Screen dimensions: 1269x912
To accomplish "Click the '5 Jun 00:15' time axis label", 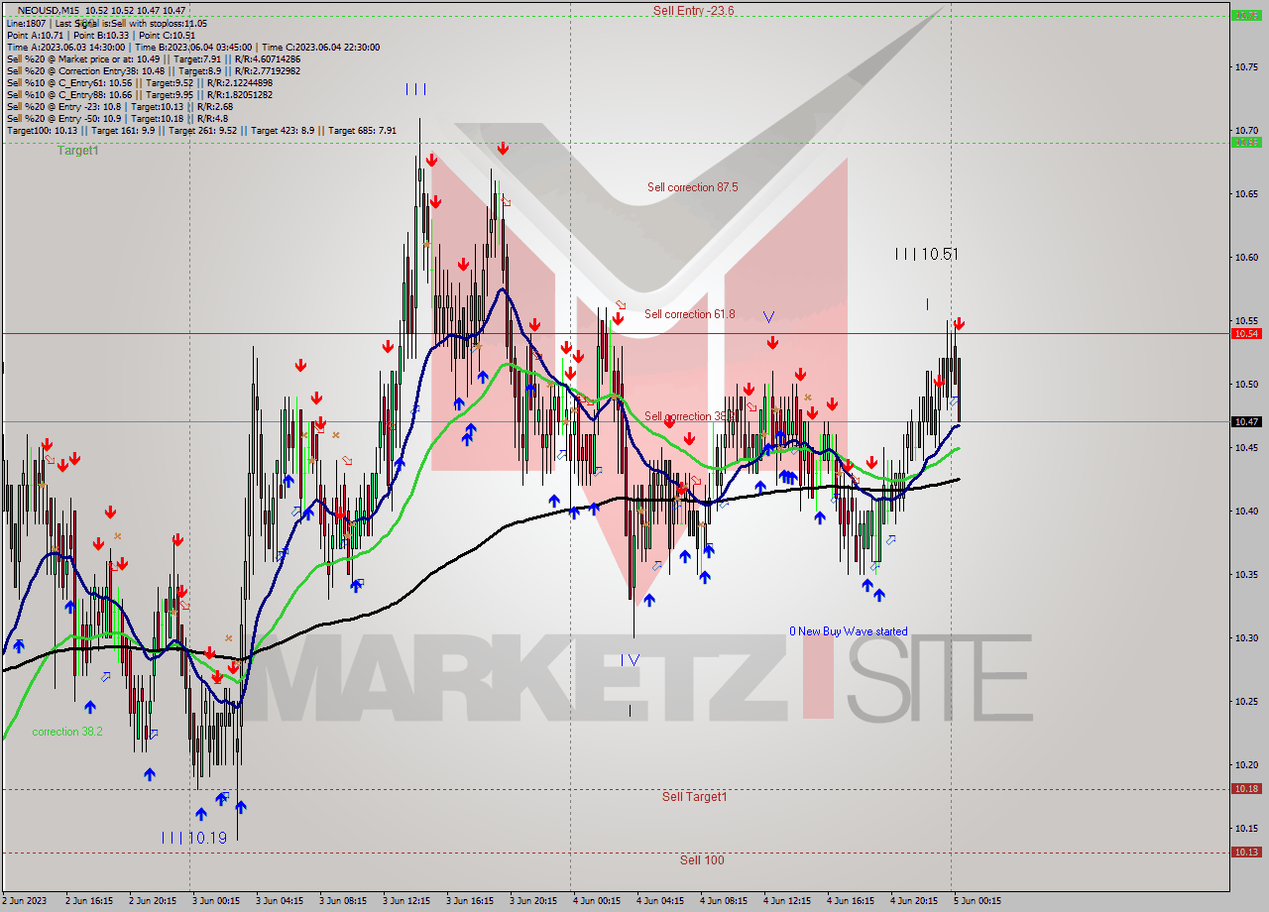I will pos(978,901).
